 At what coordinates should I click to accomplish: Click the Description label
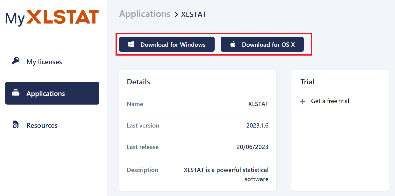pos(142,170)
